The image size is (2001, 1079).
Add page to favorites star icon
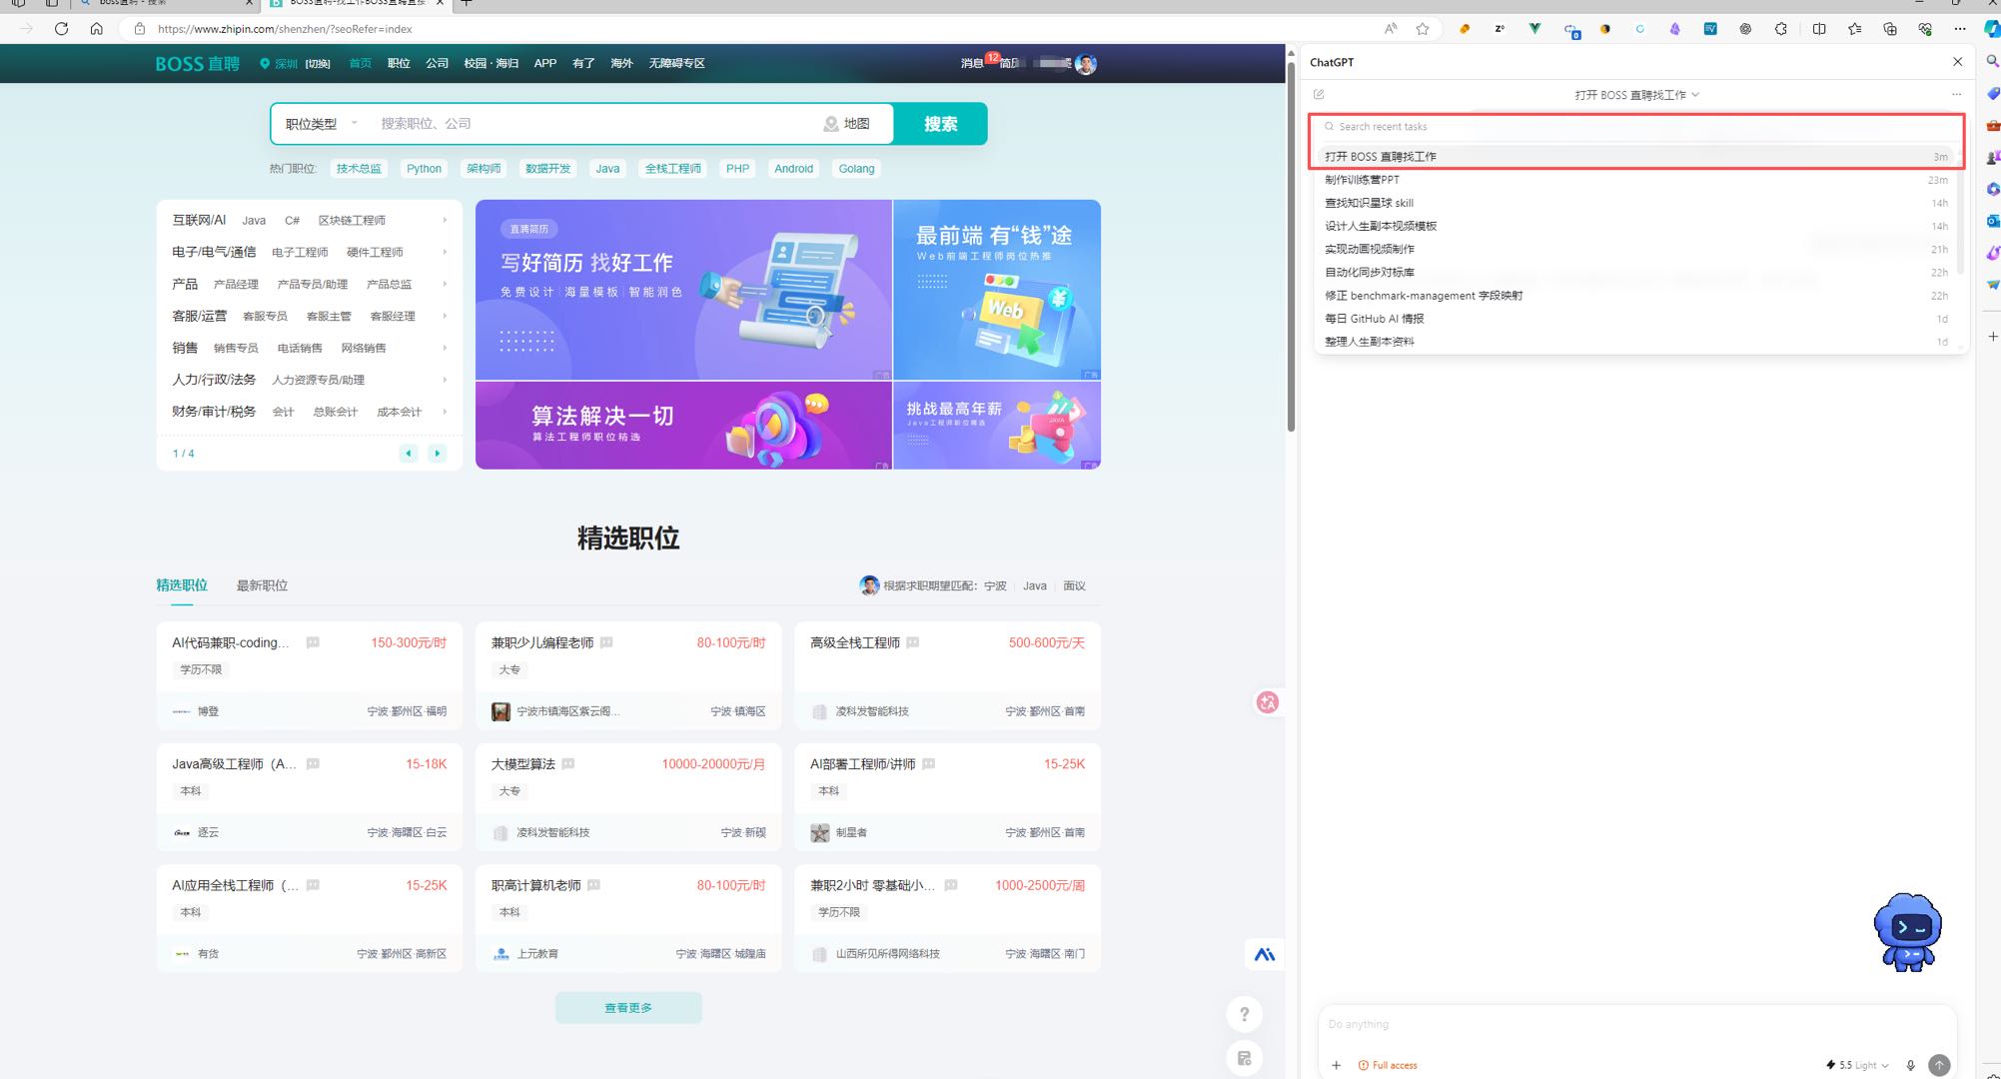1423,29
